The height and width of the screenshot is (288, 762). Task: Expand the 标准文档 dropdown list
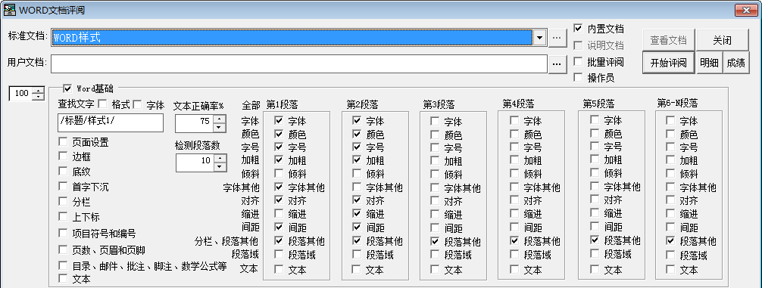tap(539, 37)
